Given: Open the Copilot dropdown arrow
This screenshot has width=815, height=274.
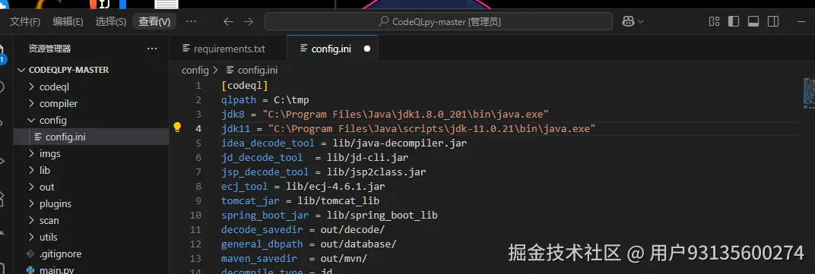Looking at the screenshot, I should pos(640,22).
